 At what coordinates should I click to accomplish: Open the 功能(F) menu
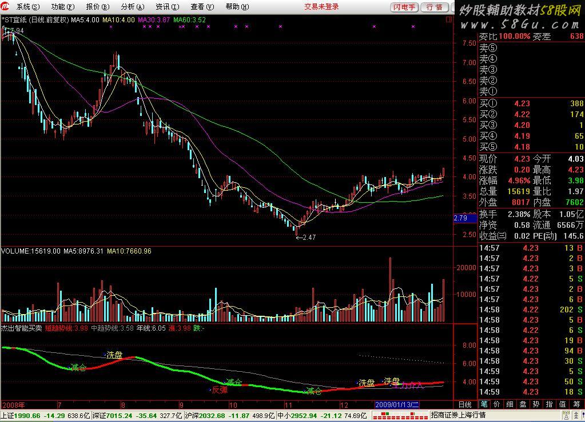pos(63,7)
